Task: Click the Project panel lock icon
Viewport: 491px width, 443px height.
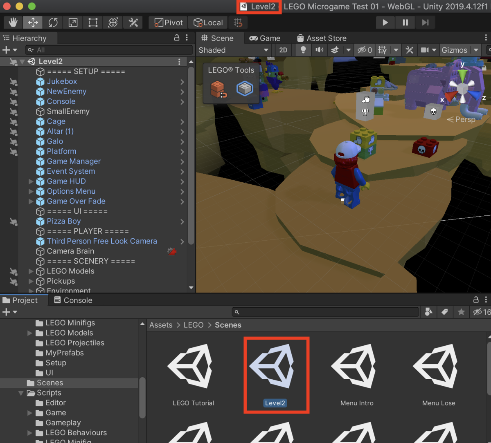Action: (476, 300)
